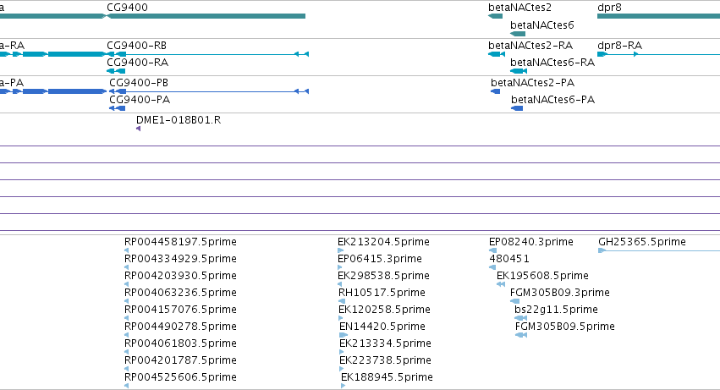Click the EP08240.3prime EST label

[531, 242]
